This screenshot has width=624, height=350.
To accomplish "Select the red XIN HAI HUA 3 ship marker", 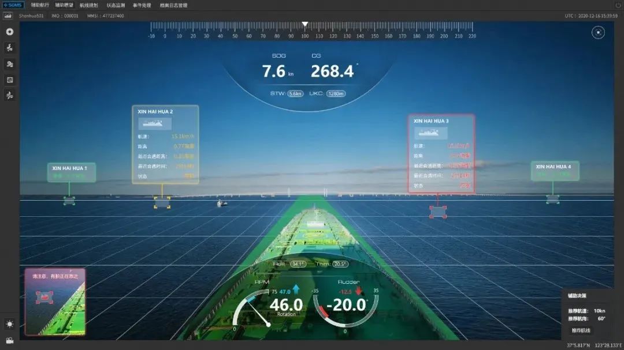I will [x=438, y=212].
